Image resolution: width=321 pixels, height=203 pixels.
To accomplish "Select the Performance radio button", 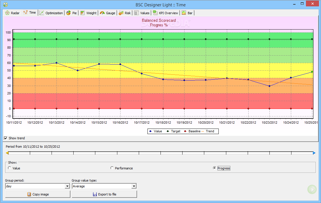I will [112, 168].
